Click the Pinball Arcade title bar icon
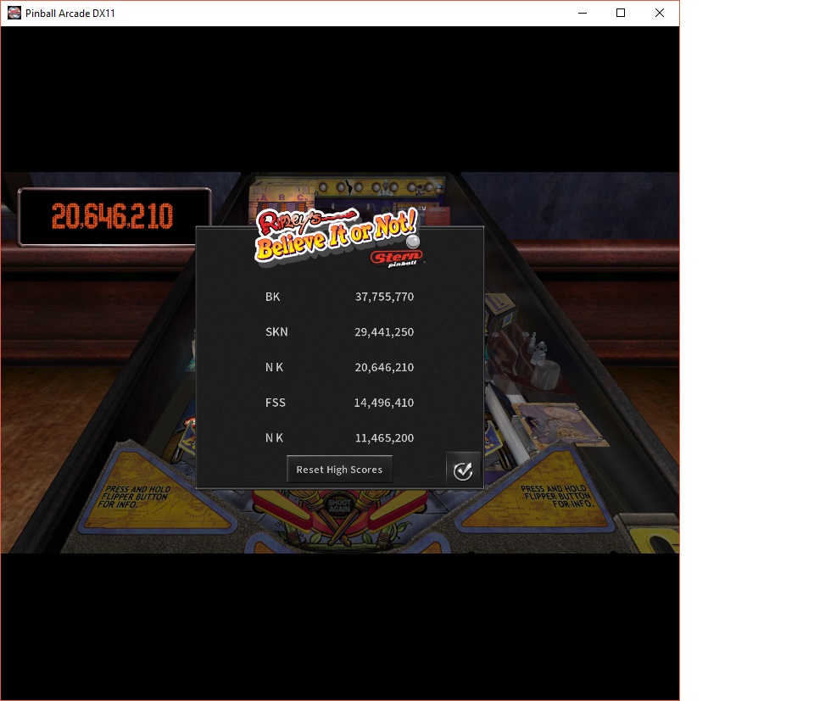Viewport: 814px width, 701px height. 14,13
